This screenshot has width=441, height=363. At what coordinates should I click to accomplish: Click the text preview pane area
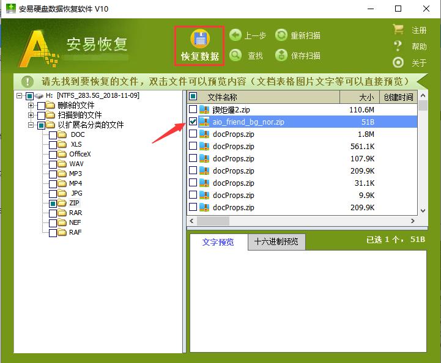click(x=308, y=301)
